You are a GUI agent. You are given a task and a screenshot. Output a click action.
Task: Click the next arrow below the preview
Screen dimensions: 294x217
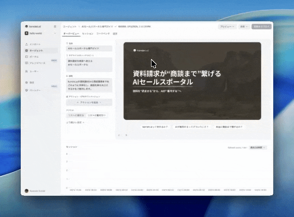coord(126,135)
